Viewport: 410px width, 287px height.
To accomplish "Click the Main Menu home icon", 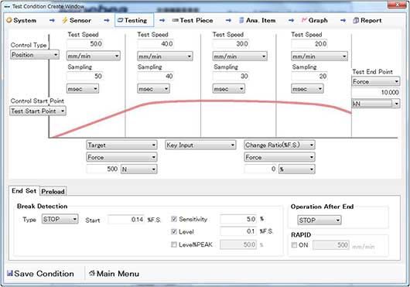I will click(x=92, y=273).
